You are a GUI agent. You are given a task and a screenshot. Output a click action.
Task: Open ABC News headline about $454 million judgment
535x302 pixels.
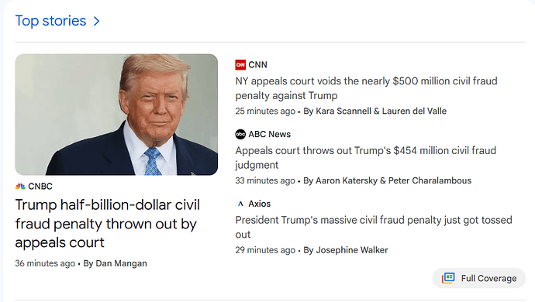(x=365, y=158)
